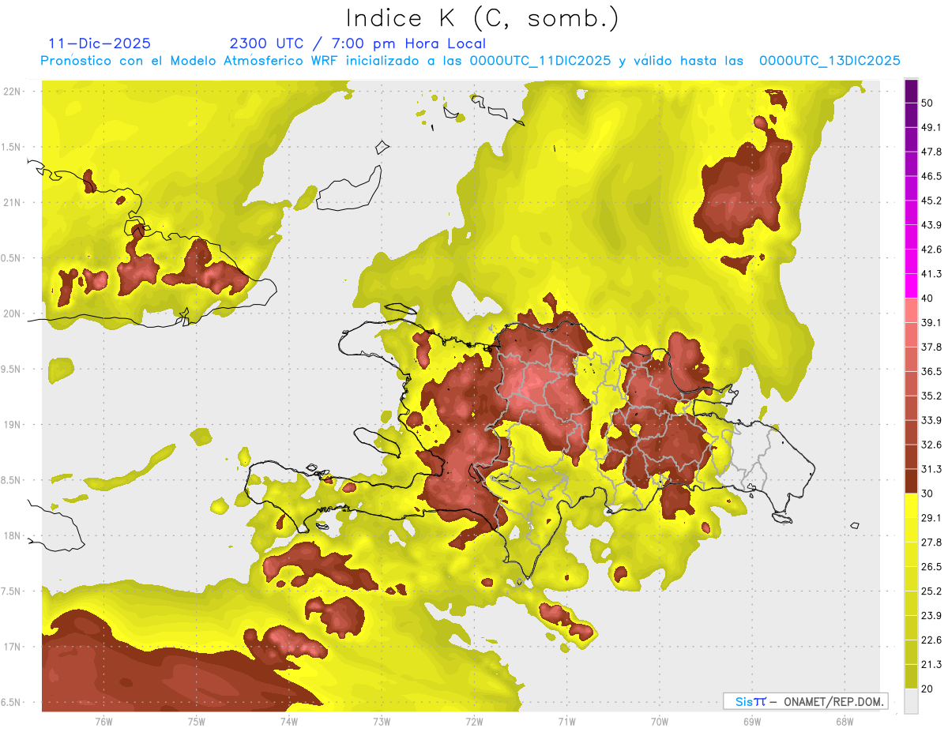
Task: Click the magenta legend swatch between 40 and 41.3
Action: tap(911, 287)
